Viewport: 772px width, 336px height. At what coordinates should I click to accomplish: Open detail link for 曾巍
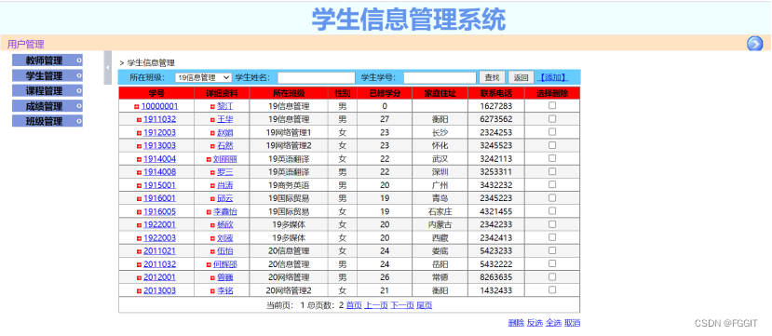pos(225,277)
